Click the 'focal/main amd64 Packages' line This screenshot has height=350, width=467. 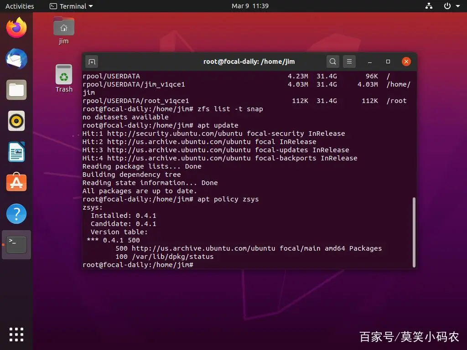pyautogui.click(x=249, y=248)
